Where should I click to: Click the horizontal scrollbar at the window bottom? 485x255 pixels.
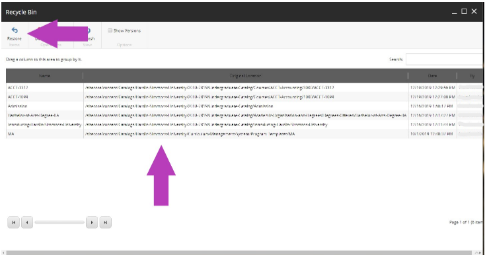point(239,253)
